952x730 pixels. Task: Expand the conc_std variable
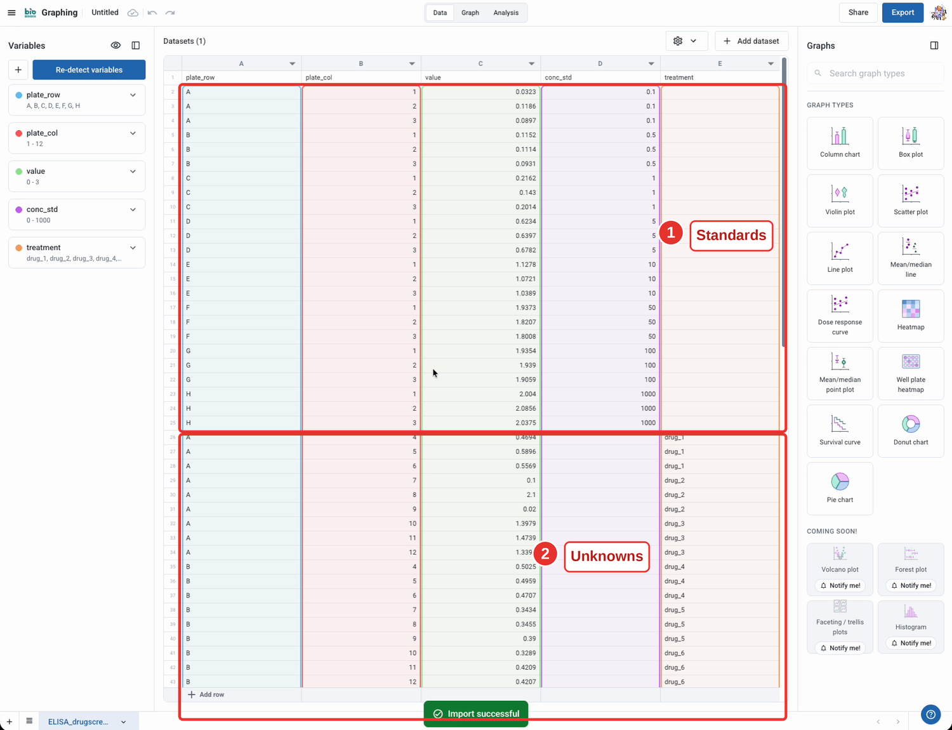[133, 209]
